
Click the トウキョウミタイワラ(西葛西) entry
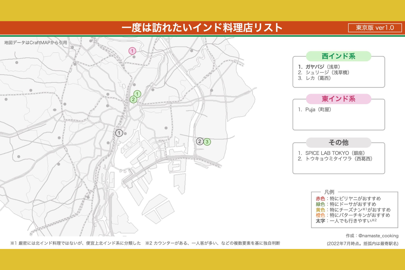(339, 158)
